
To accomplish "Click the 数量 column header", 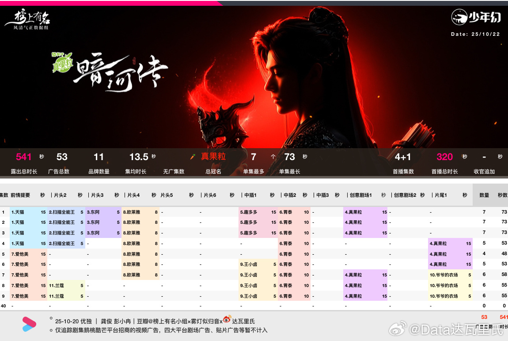I will (484, 195).
